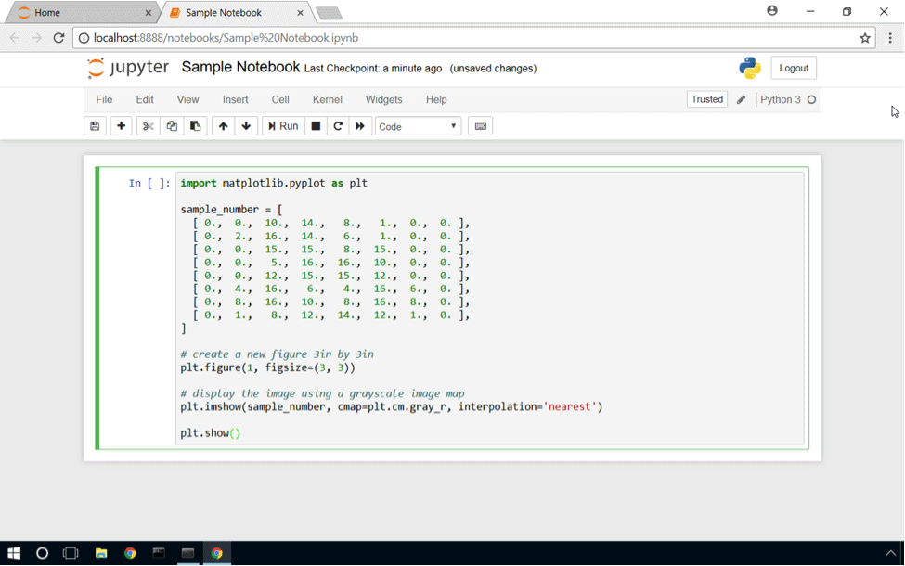Move the cell down with the down-arrow icon
The width and height of the screenshot is (905, 566).
[x=245, y=125]
